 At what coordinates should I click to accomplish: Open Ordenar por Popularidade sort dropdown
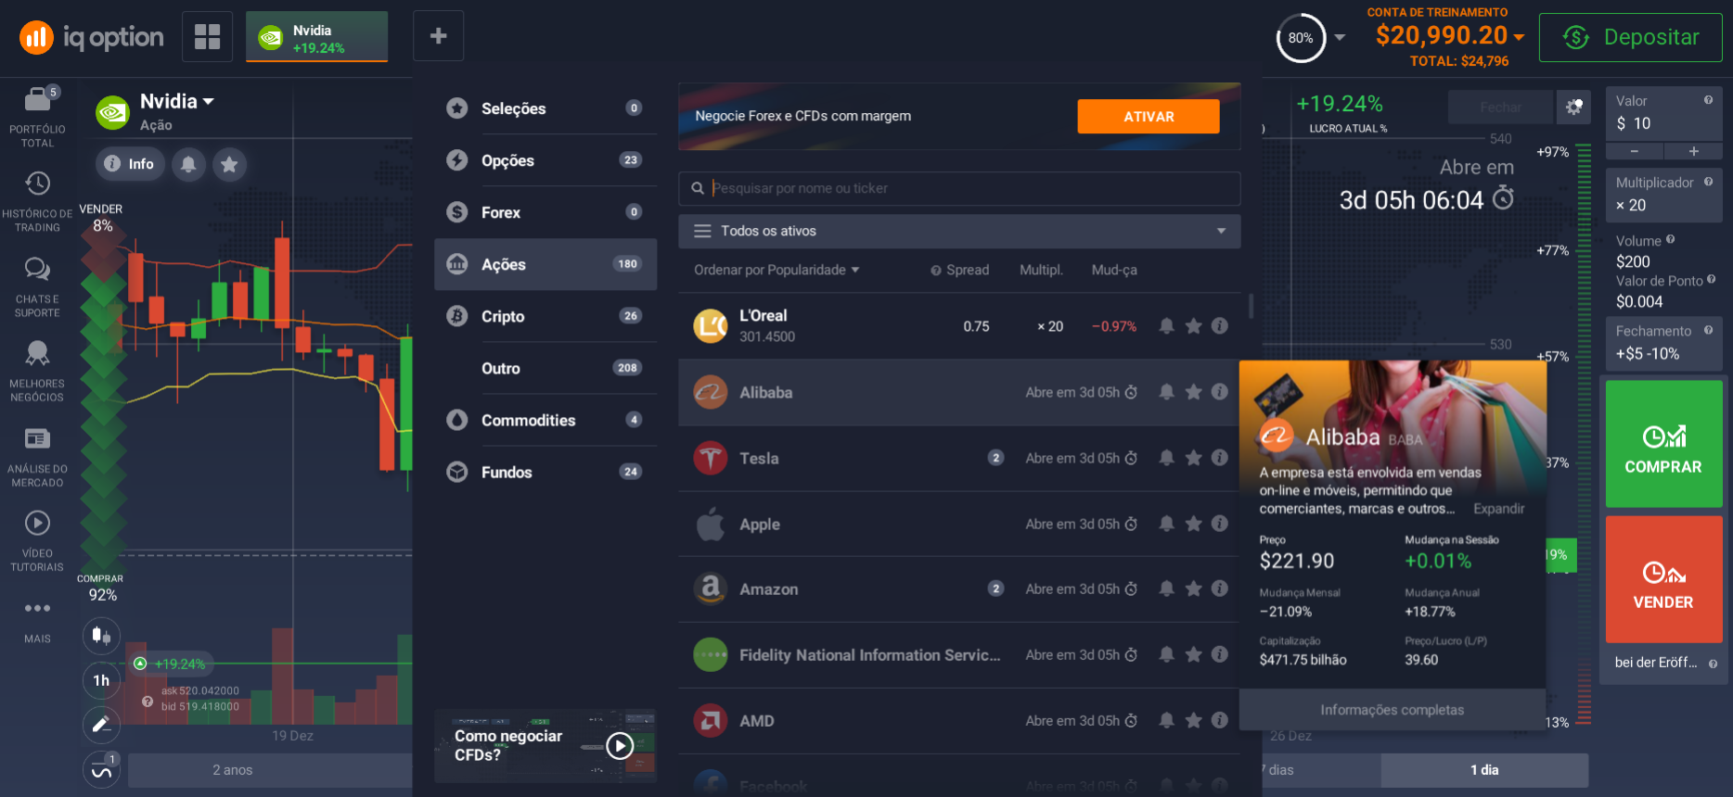(x=777, y=270)
